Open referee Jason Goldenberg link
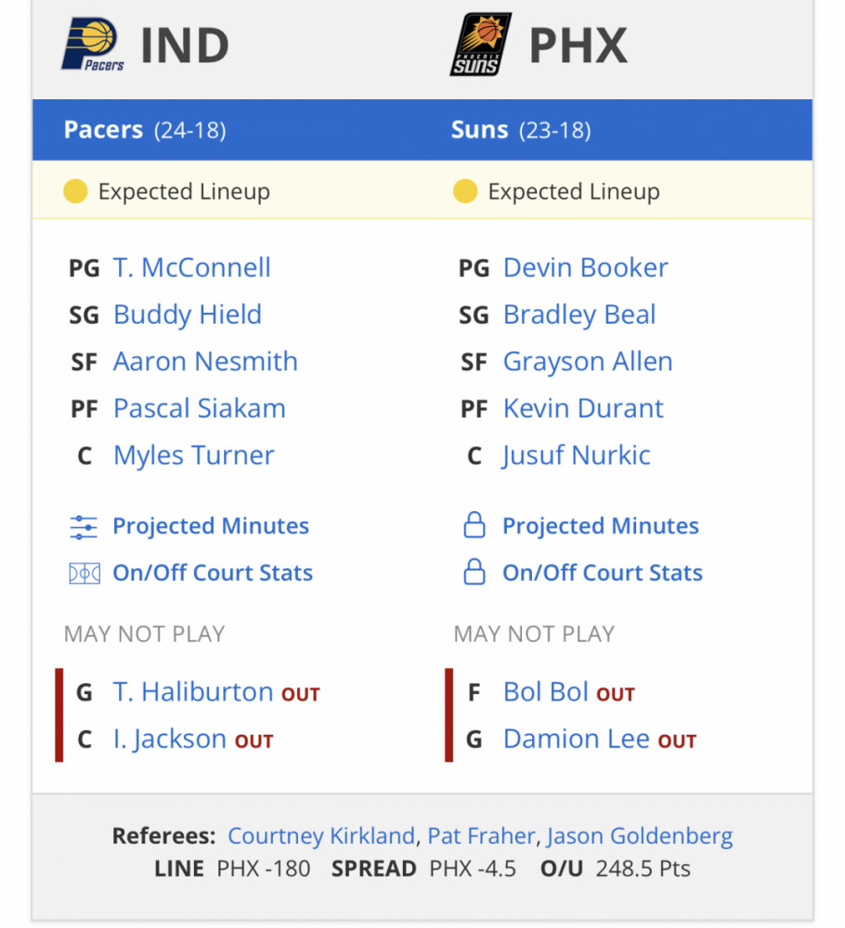The image size is (845, 928). point(640,836)
